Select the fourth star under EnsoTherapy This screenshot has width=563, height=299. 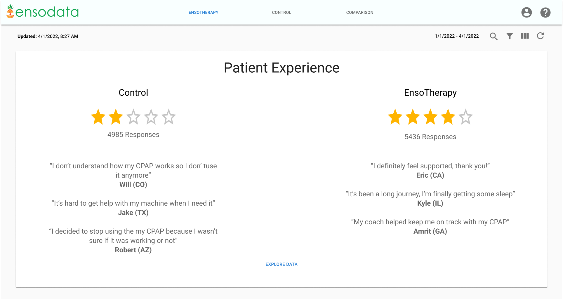[448, 117]
